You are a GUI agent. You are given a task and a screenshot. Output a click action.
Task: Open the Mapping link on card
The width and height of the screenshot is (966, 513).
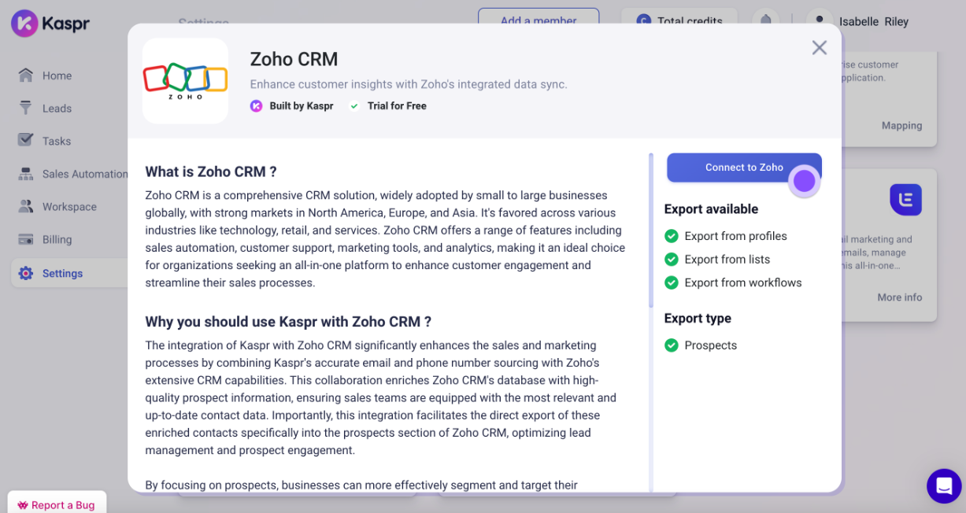point(901,125)
